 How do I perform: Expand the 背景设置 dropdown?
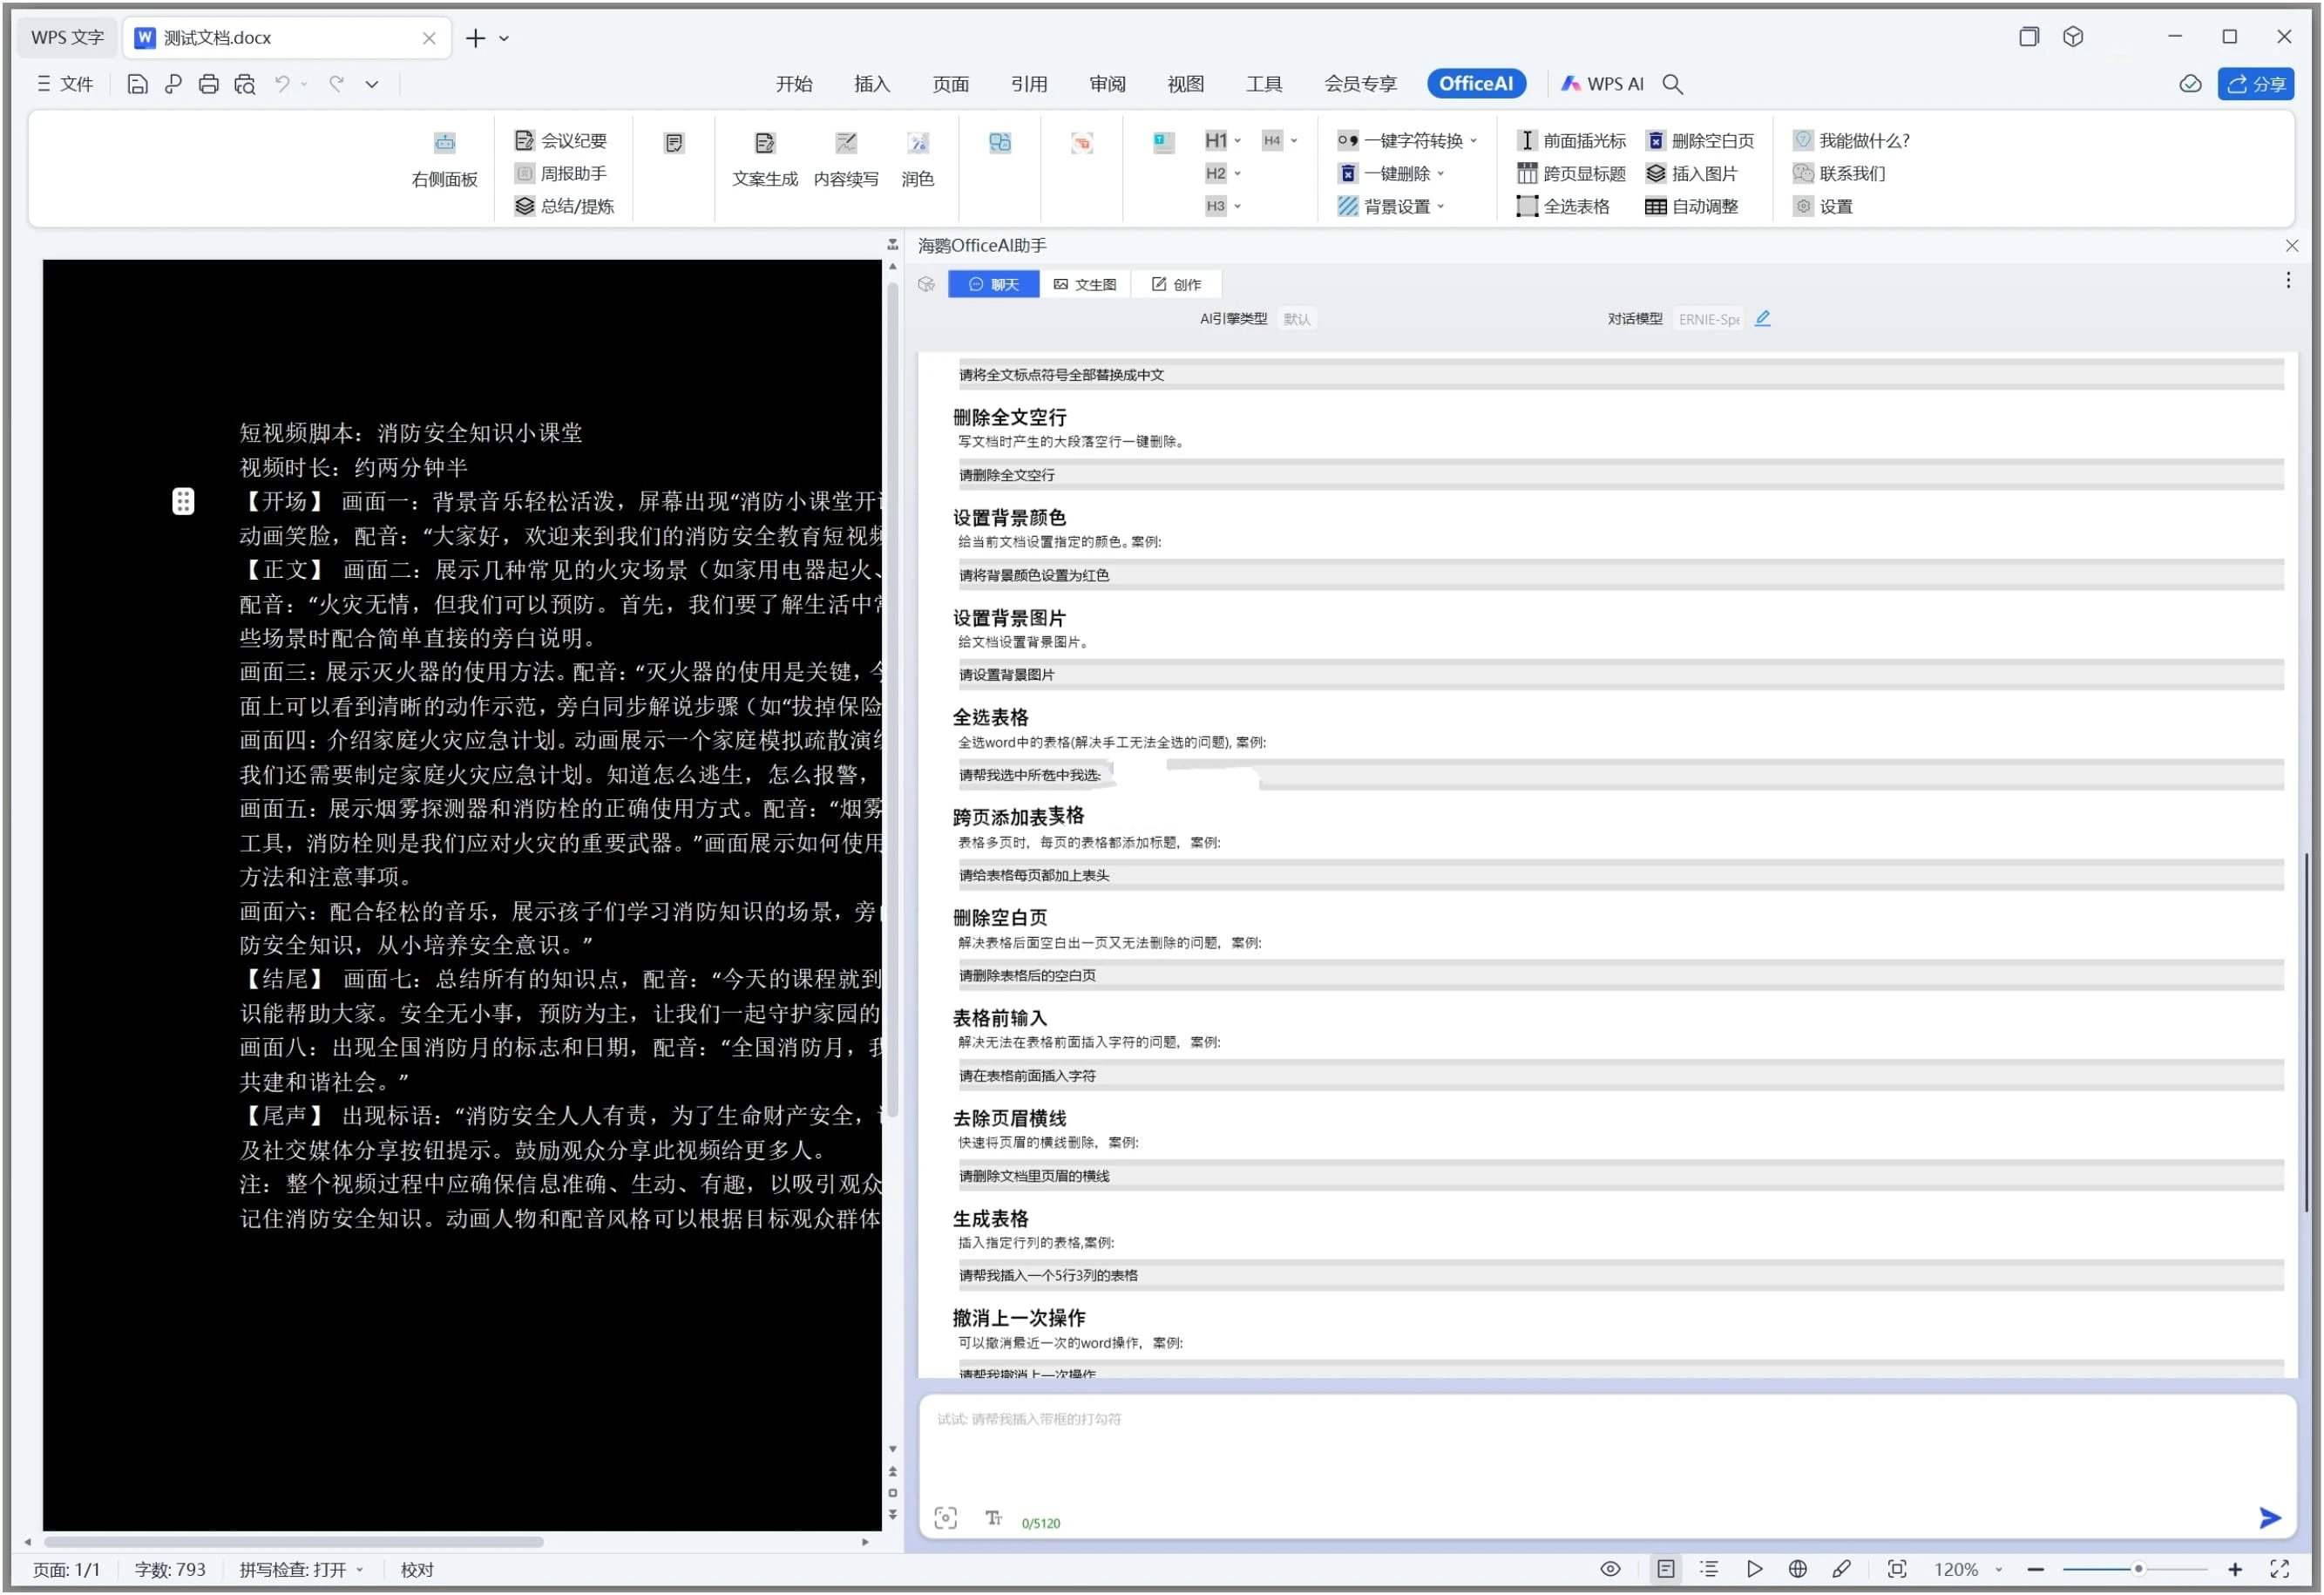click(1440, 207)
